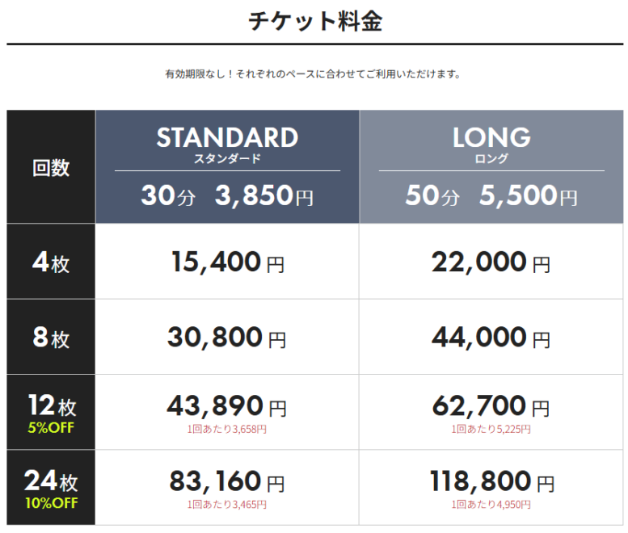Select the 回数 header cell
Screen dimensions: 628x533
tap(51, 167)
